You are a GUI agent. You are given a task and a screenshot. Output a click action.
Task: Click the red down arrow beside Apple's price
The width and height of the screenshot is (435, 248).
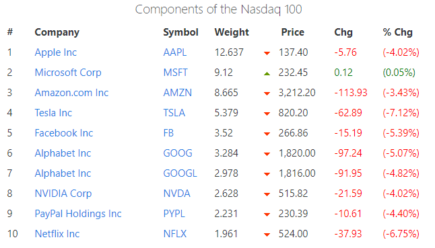click(x=267, y=53)
